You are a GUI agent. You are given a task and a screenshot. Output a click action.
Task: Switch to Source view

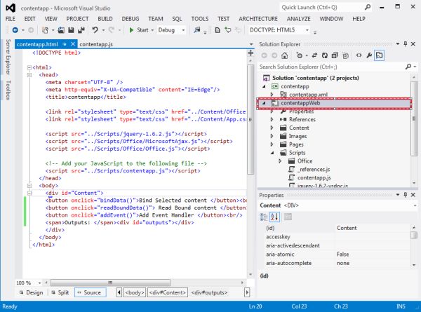click(x=91, y=292)
